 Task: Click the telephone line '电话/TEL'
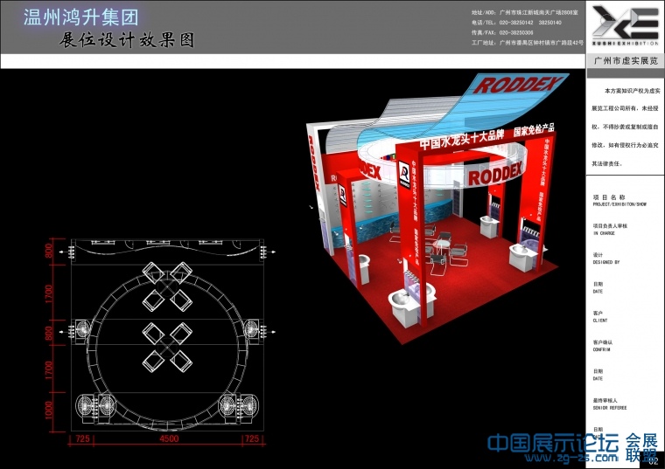coord(516,23)
